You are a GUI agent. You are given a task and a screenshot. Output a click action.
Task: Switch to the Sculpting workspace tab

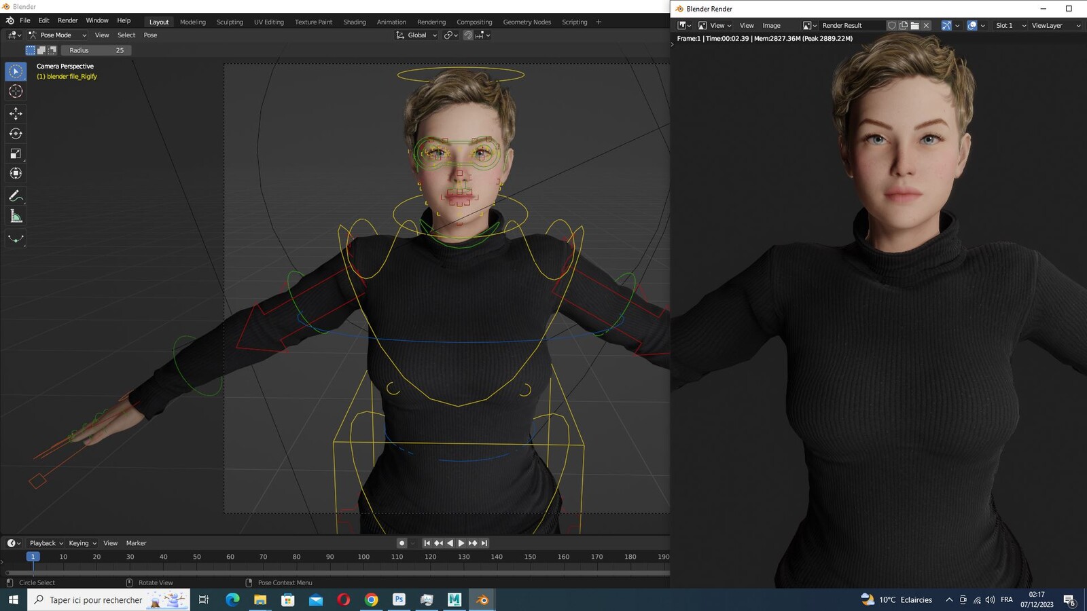(230, 22)
